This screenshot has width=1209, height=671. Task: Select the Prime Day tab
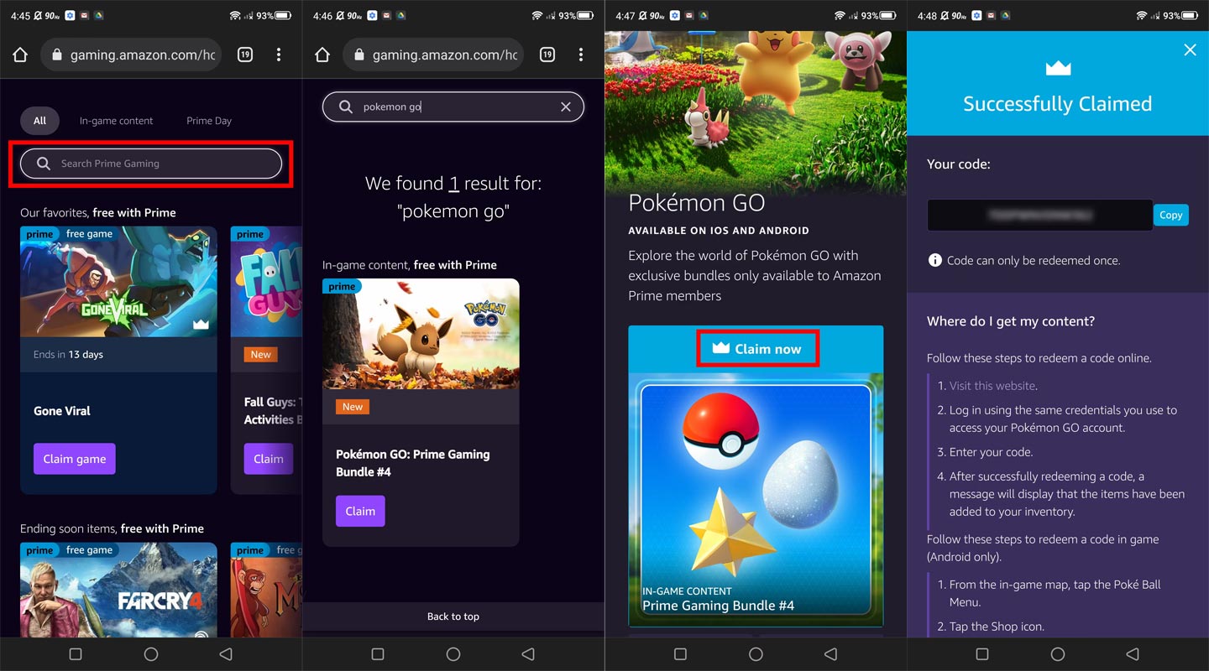coord(209,121)
